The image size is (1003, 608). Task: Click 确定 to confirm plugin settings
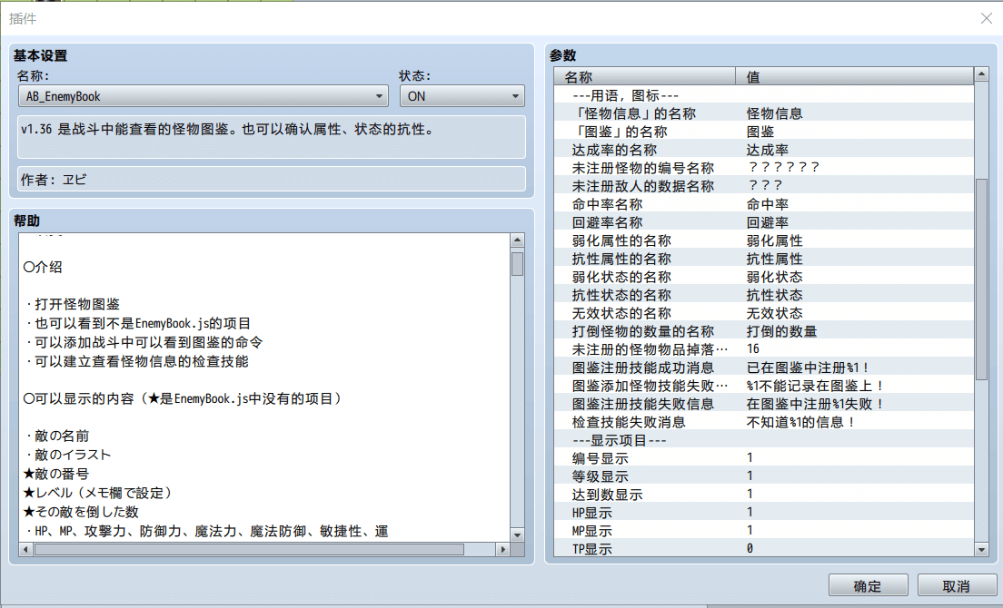click(868, 585)
